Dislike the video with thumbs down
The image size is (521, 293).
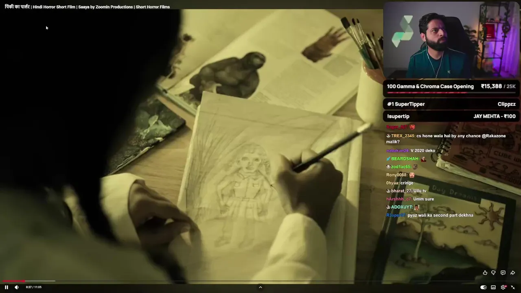tap(493, 273)
